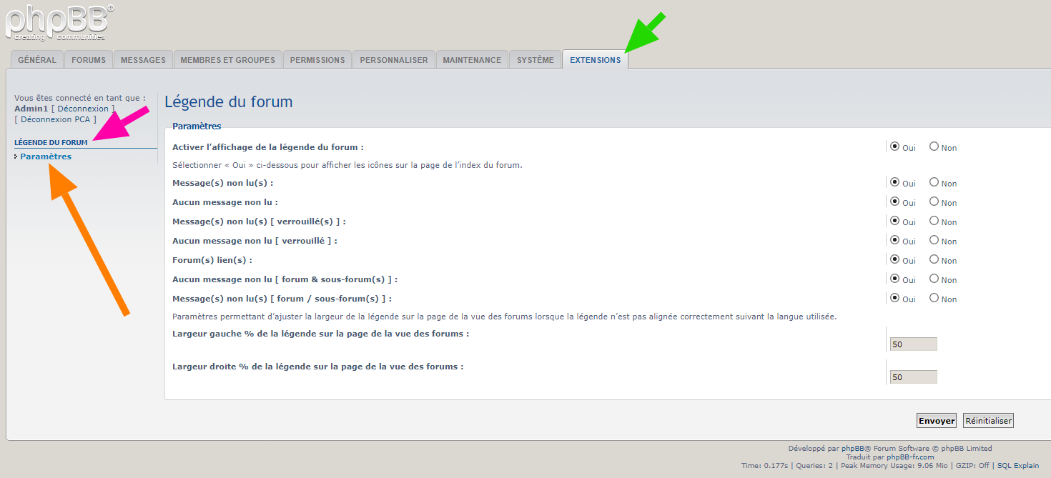
Task: Click the Largeur droite % input field
Action: pos(913,377)
